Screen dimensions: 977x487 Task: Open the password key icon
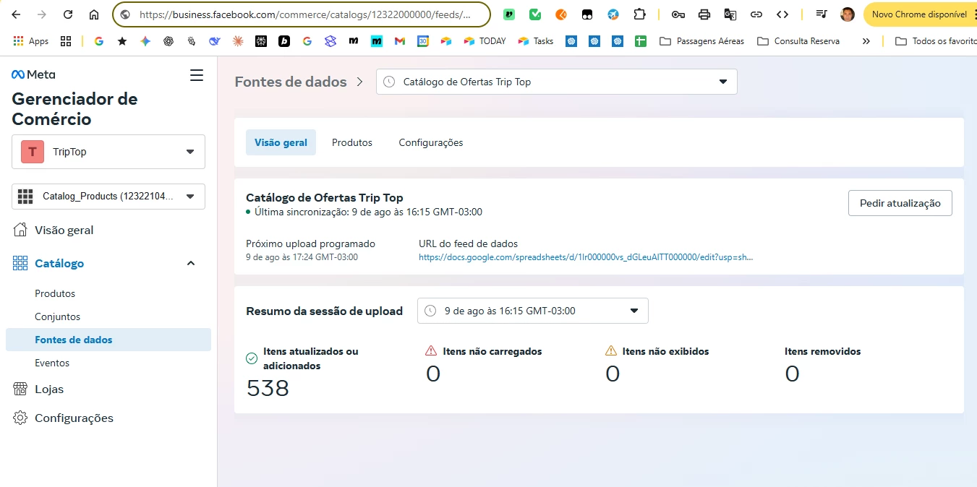tap(678, 14)
